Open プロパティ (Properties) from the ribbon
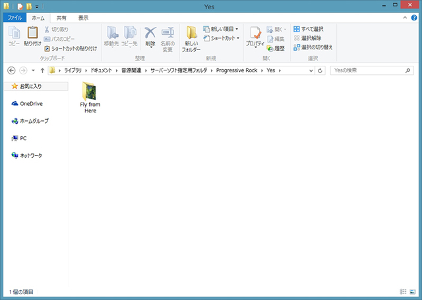 point(255,37)
